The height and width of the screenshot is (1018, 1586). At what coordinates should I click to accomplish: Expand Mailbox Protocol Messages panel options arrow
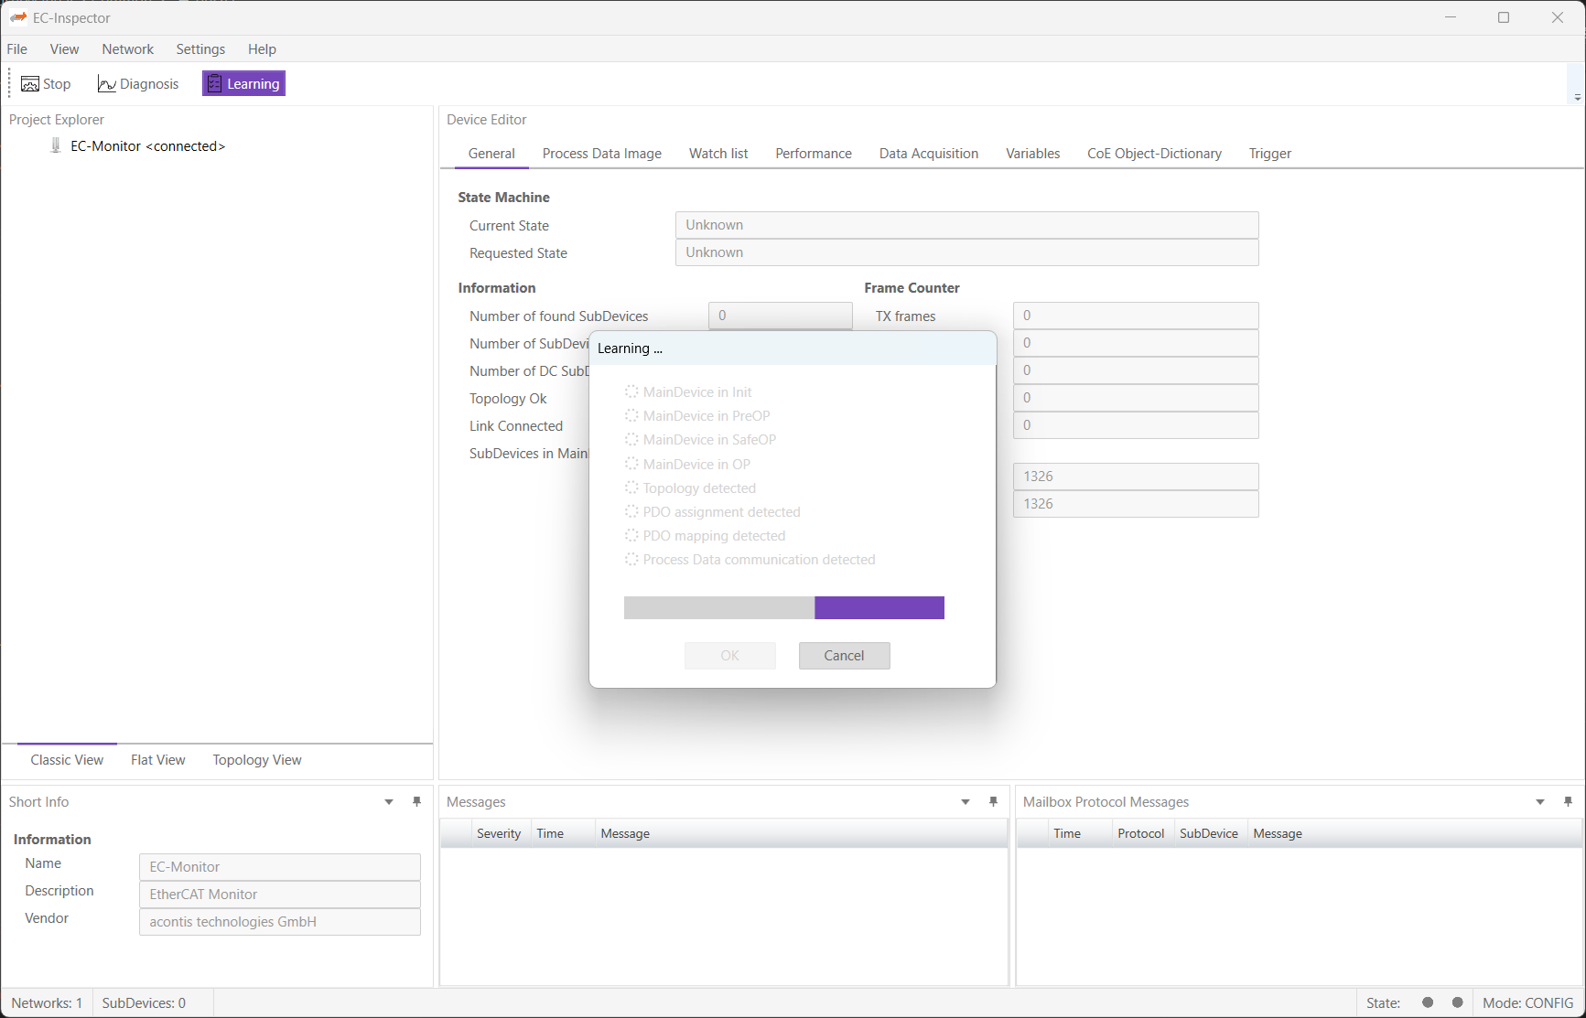(1540, 802)
